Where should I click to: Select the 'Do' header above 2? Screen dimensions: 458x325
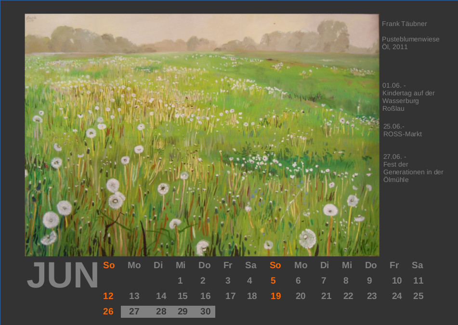tap(205, 265)
